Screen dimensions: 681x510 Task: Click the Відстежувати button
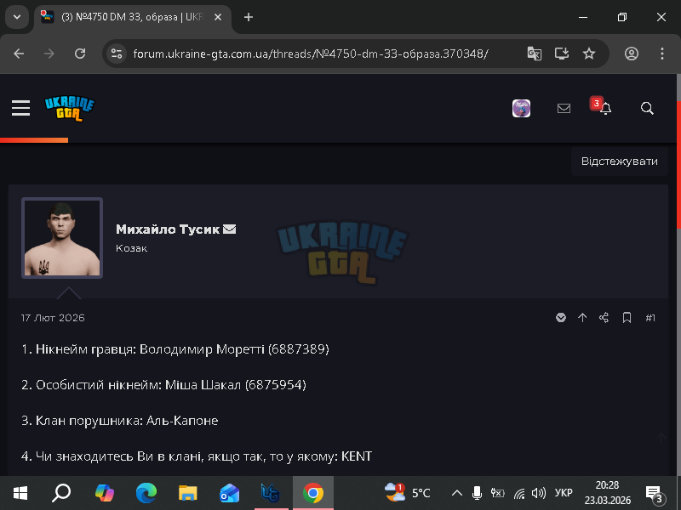[x=620, y=161]
